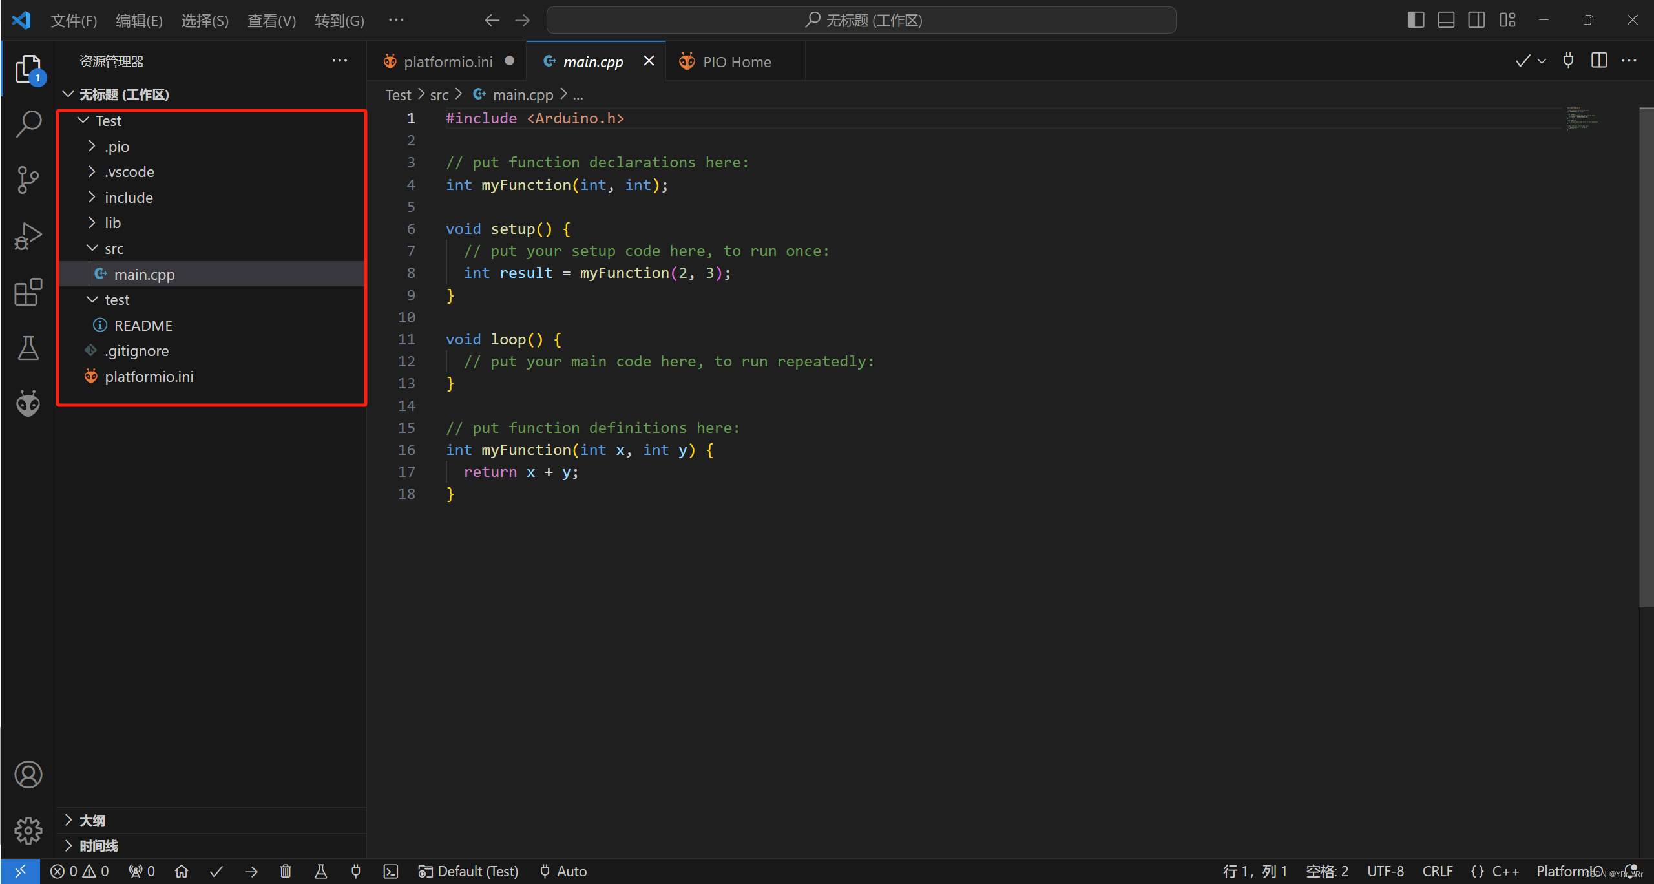The image size is (1654, 884).
Task: Click Default (Test) environment switcher
Action: coord(469,871)
